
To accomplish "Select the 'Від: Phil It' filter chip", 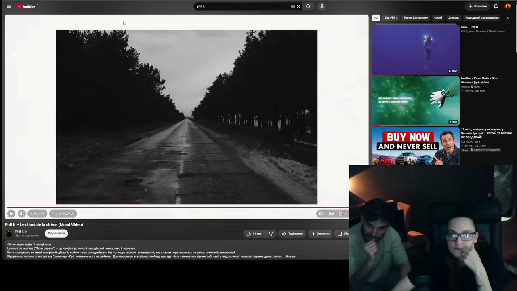I will (x=391, y=18).
